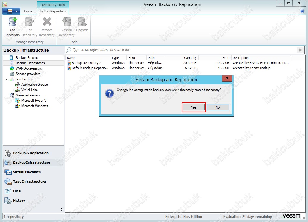Collapse the SureBackup node arrow
Screen dimensions: 308x222
[x=7, y=79]
